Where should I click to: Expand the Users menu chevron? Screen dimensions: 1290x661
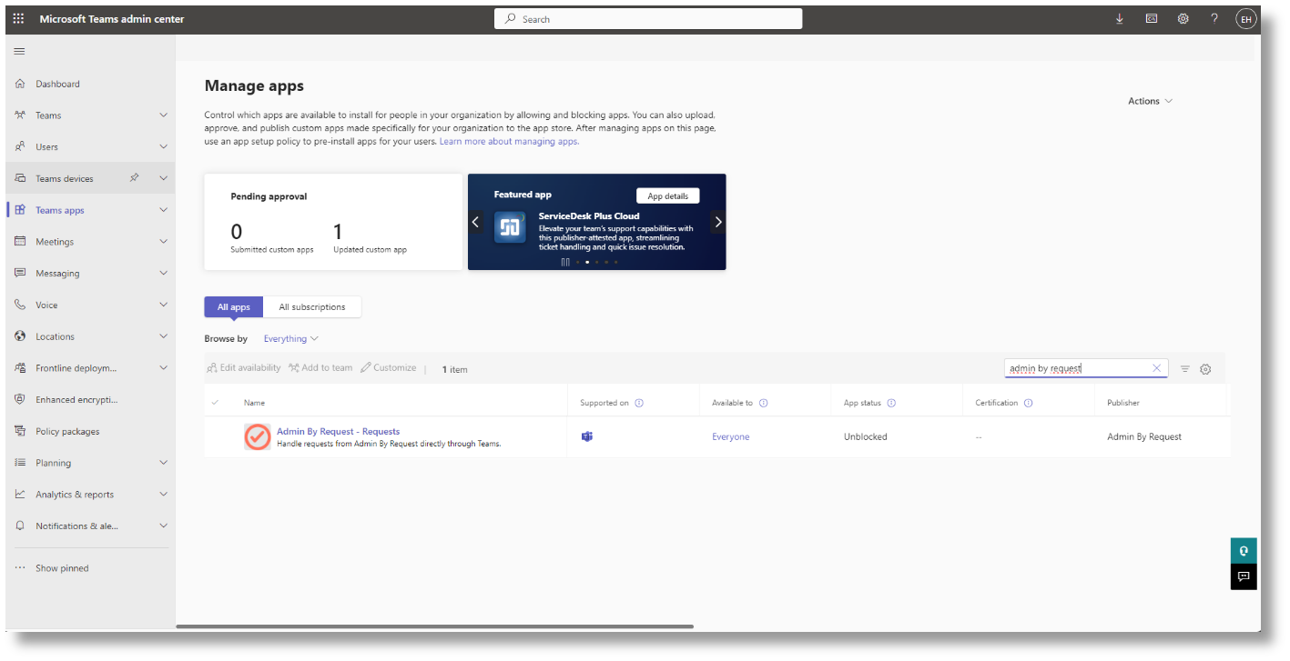coord(164,146)
